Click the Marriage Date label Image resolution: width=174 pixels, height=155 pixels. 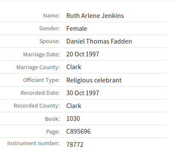(x=41, y=55)
